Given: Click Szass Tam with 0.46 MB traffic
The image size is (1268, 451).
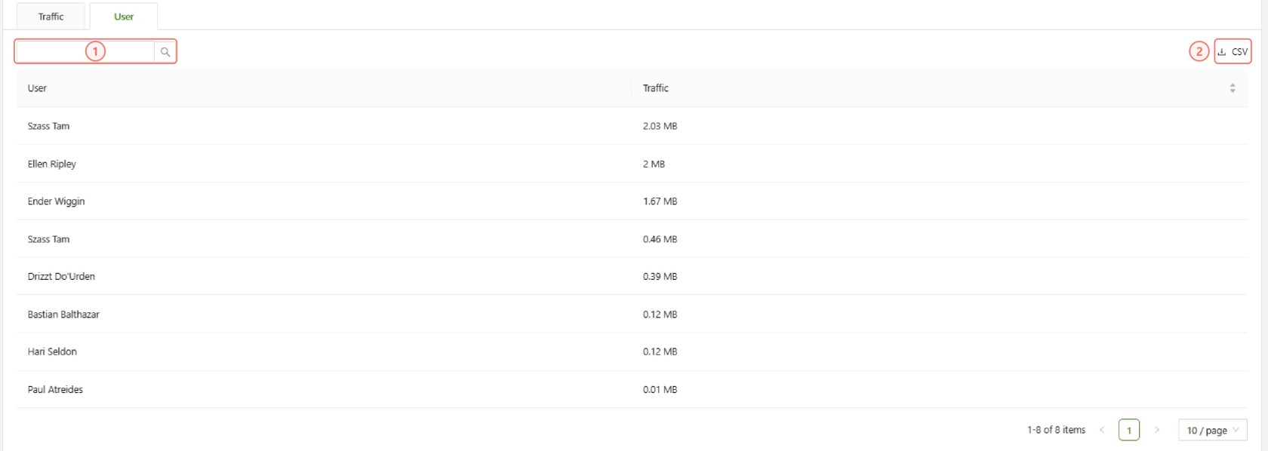Looking at the screenshot, I should pyautogui.click(x=48, y=239).
